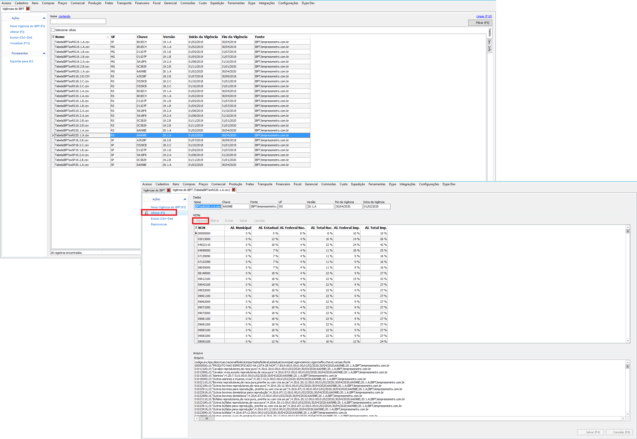Switch to the Vigências do IBPT tab in detail window

point(154,190)
